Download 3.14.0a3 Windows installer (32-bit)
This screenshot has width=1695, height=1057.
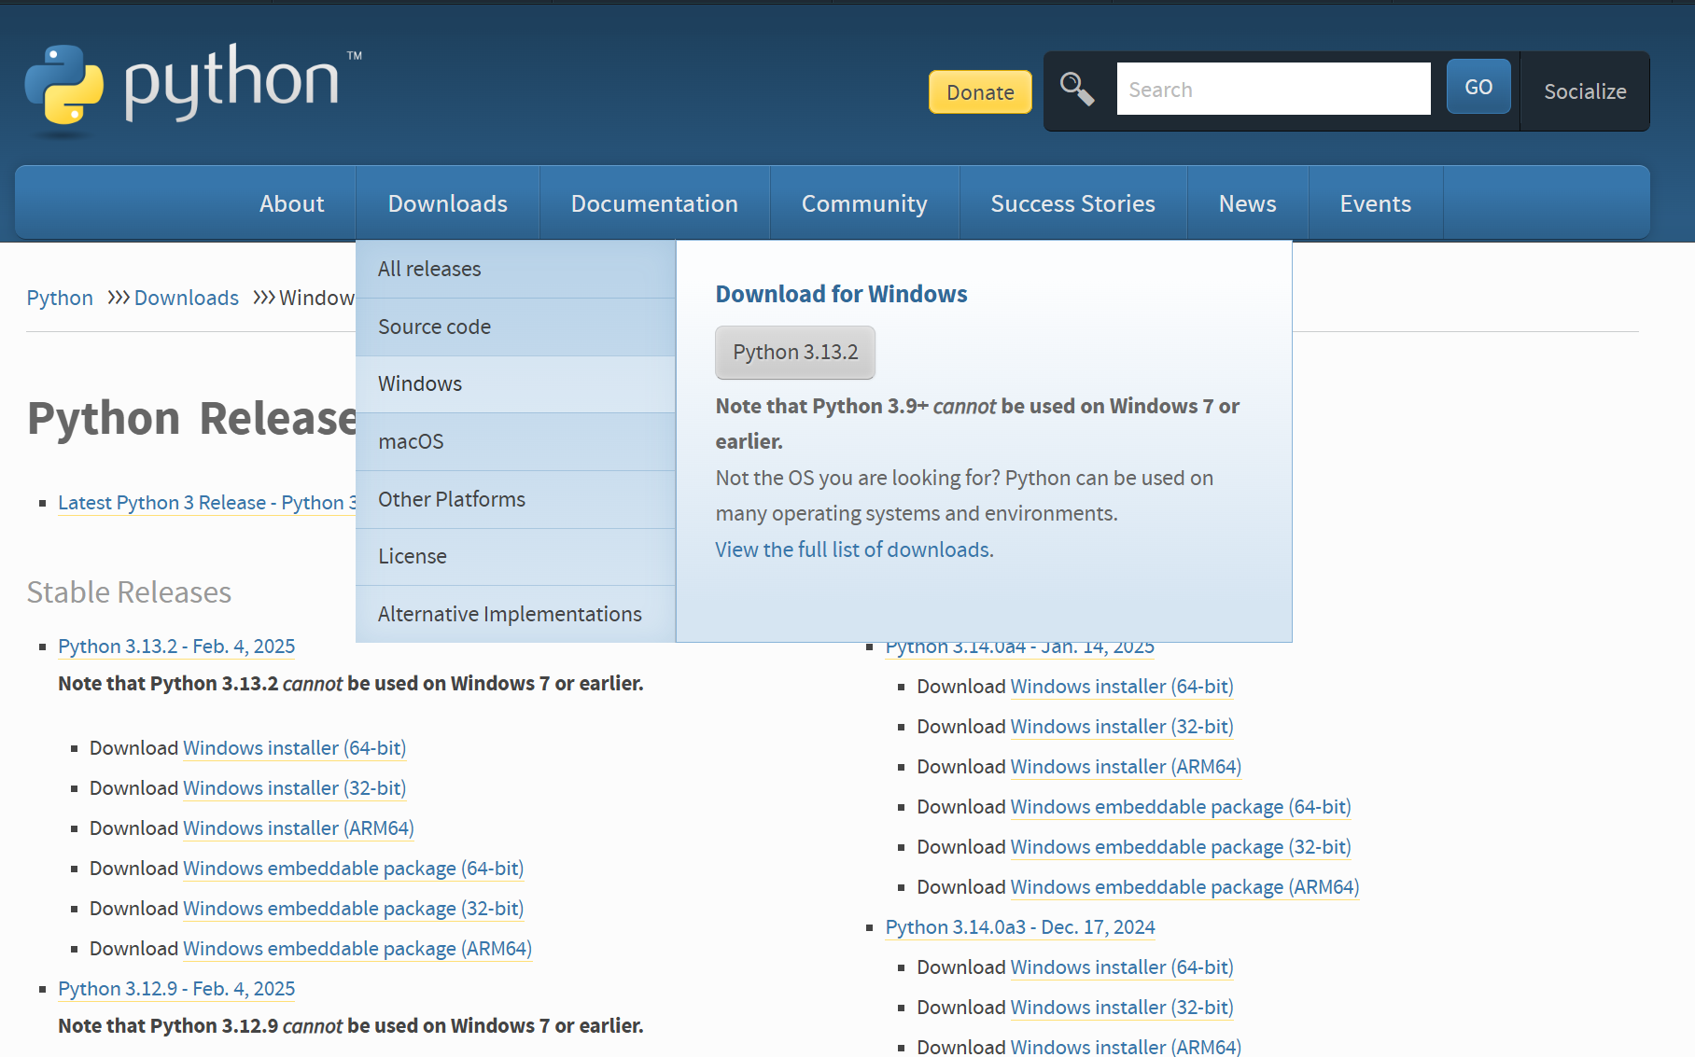pyautogui.click(x=1122, y=1007)
